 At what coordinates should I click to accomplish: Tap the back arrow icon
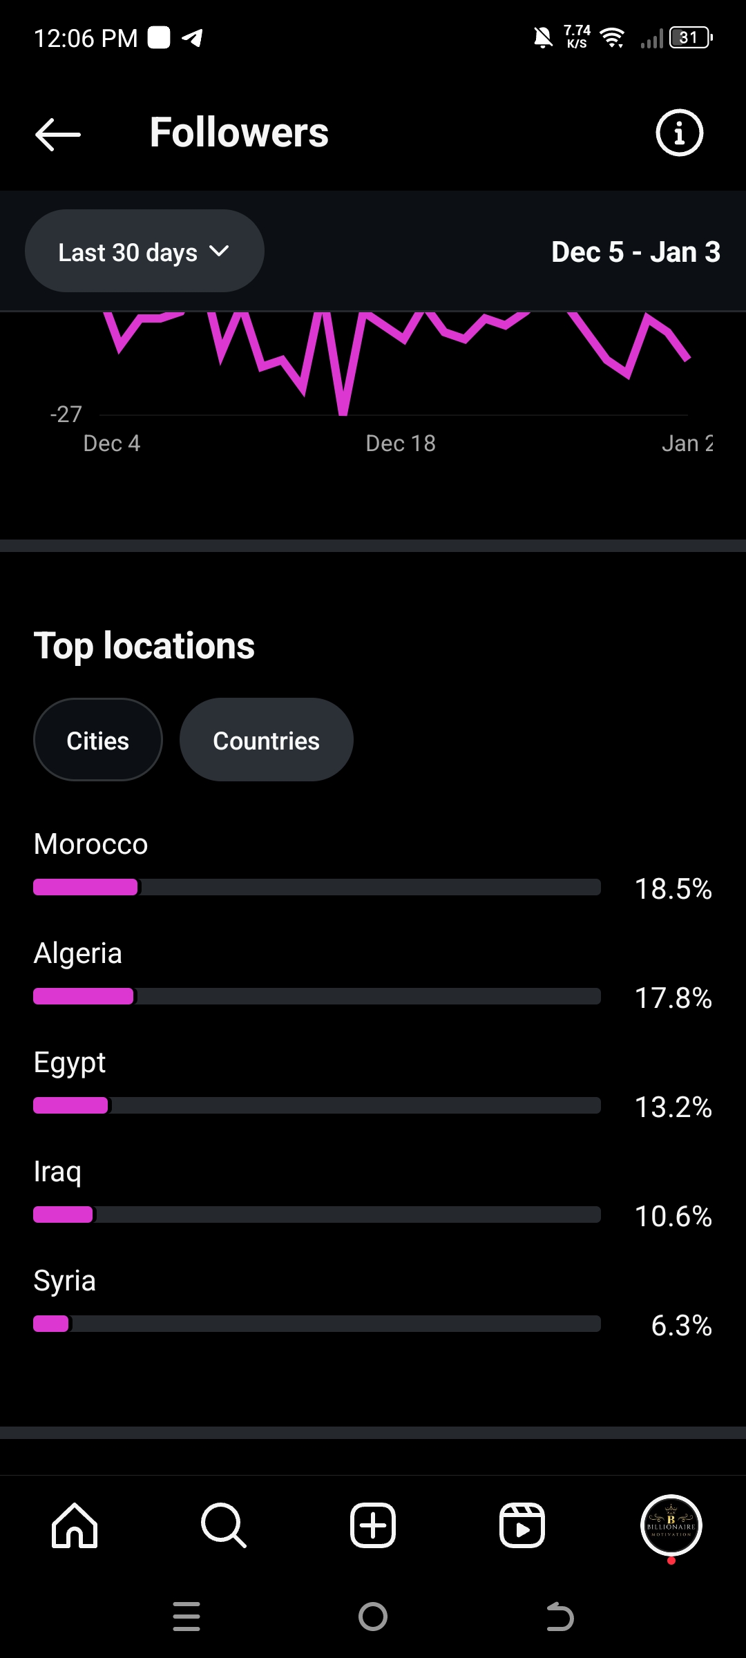[58, 133]
